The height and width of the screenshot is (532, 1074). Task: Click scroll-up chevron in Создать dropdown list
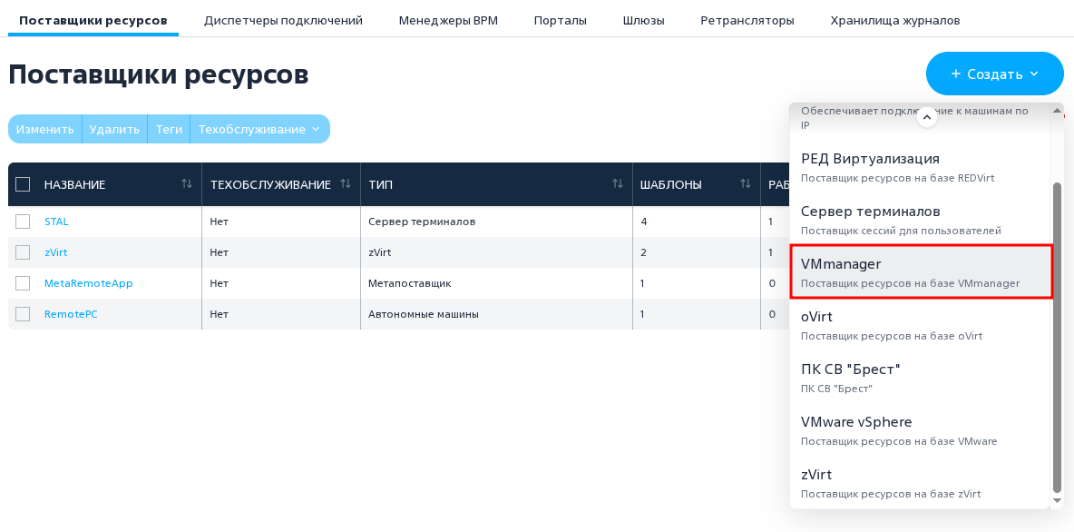coord(926,117)
